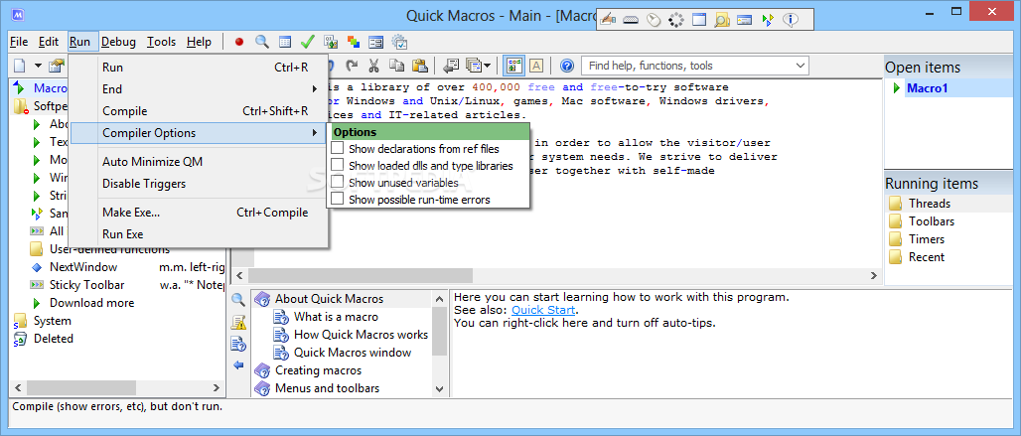1021x436 pixels.
Task: Follow the Quick Start link
Action: [543, 310]
